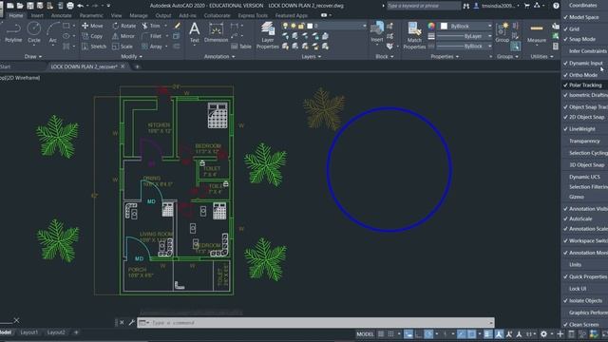Switch to Layout2 tab

[x=56, y=332]
